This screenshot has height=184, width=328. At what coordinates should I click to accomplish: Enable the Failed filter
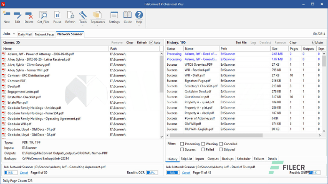[x=203, y=150]
